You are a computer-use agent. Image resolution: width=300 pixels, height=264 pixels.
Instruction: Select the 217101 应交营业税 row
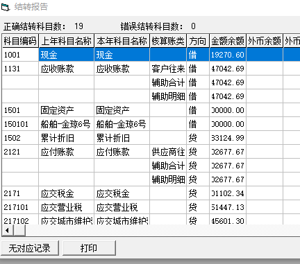click(x=151, y=207)
